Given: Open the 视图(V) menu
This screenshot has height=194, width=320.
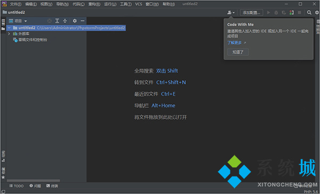Looking at the screenshot, I should pyautogui.click(x=46, y=4).
